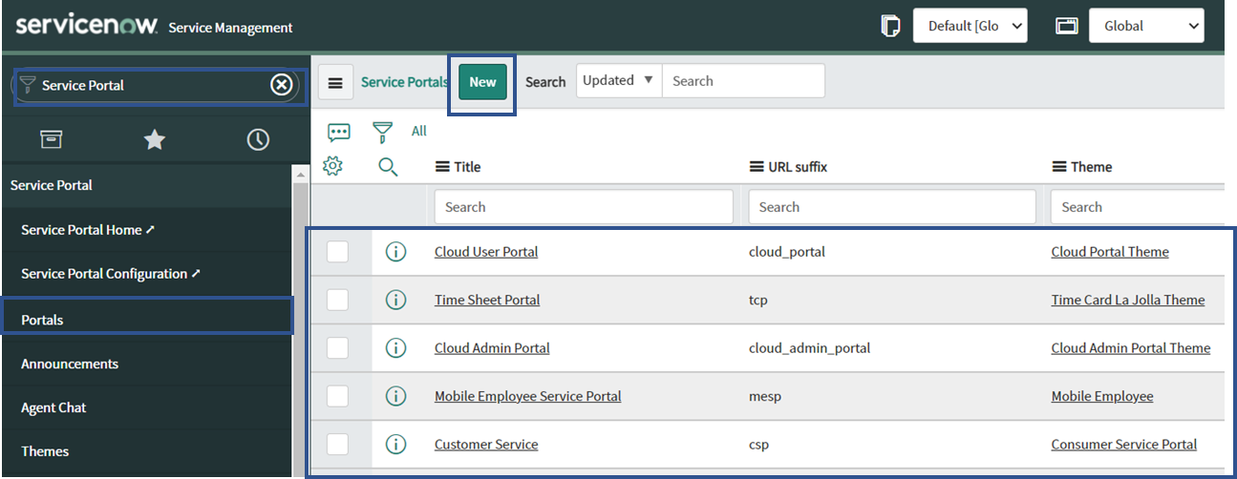Click the New button
This screenshot has width=1237, height=479.
(482, 82)
